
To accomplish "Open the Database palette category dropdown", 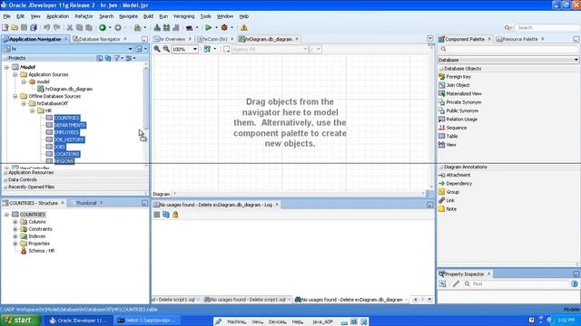I will click(x=576, y=60).
